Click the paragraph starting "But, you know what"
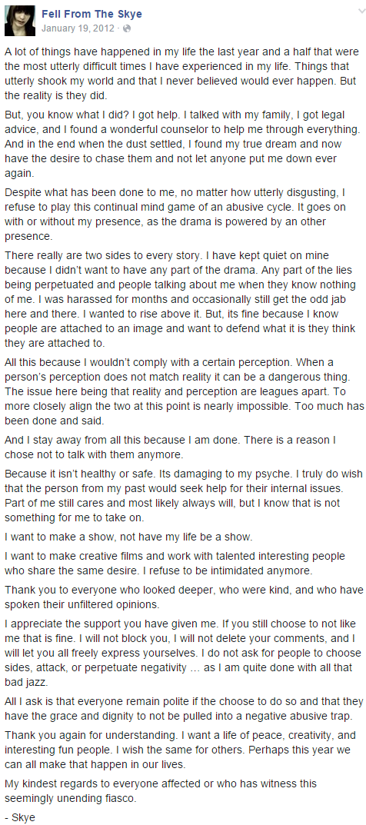 (x=181, y=150)
